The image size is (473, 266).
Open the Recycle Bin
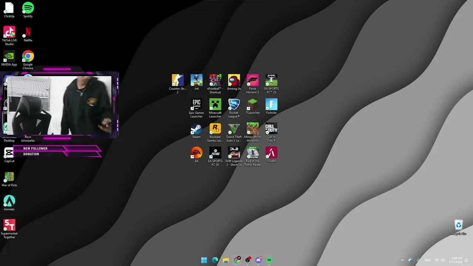coord(459,227)
